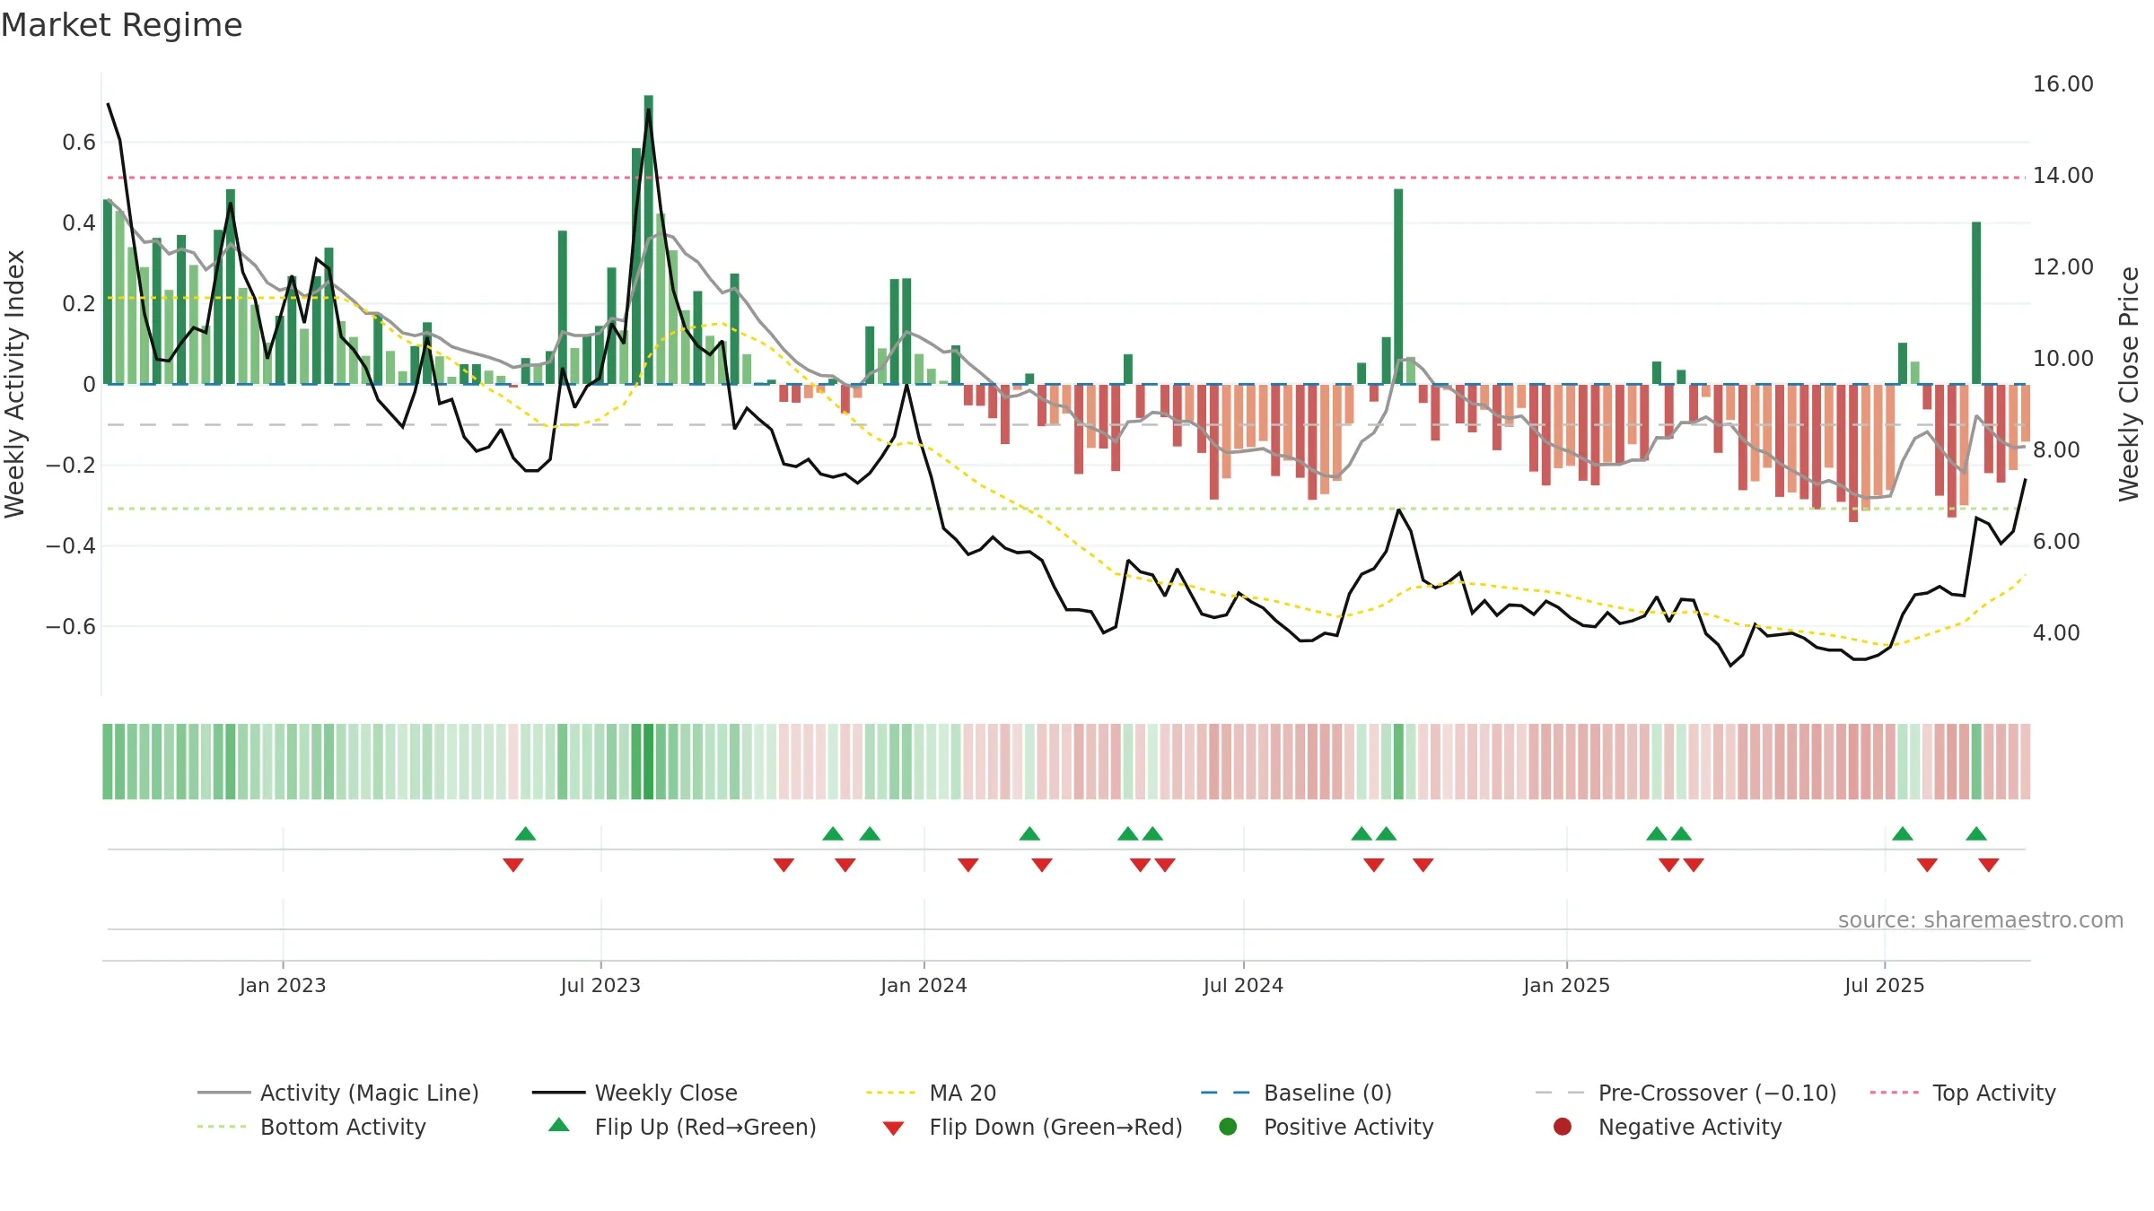Click the first green heatmap cell at far left
The width and height of the screenshot is (2154, 1211).
[108, 762]
